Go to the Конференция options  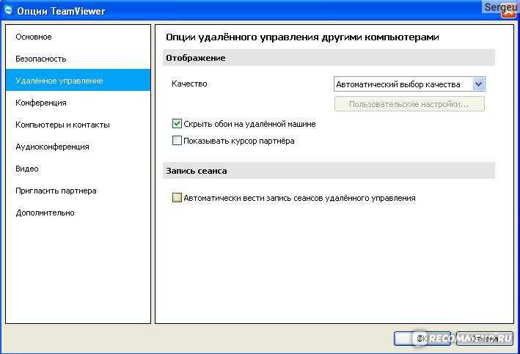[78, 103]
